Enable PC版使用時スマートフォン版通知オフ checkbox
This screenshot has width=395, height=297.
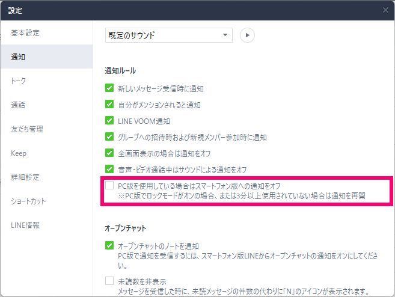(109, 185)
